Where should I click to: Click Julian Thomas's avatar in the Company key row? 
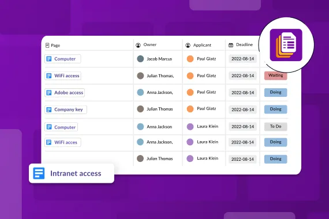click(140, 109)
